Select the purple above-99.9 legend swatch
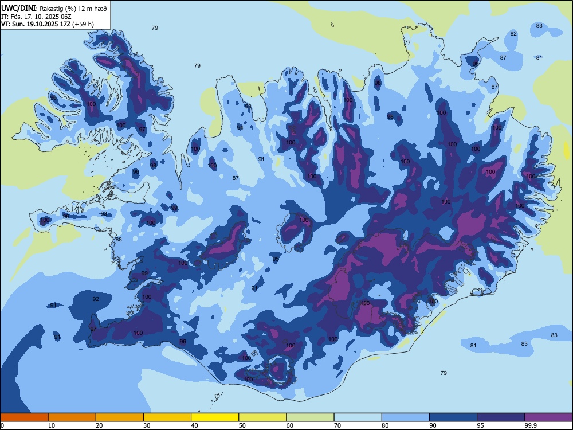The width and height of the screenshot is (573, 430). coord(548,417)
